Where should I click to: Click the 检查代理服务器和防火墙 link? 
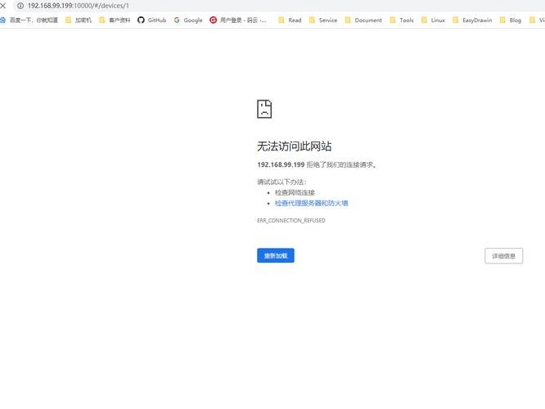tap(311, 204)
